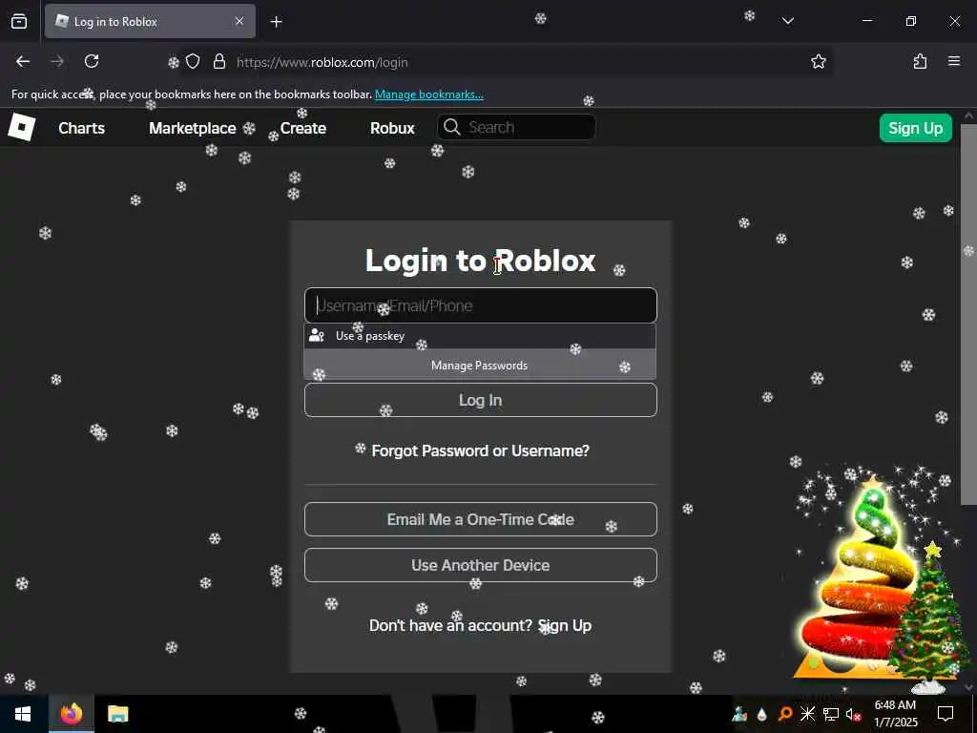
Task: Open the Create navigation item
Action: click(x=303, y=128)
